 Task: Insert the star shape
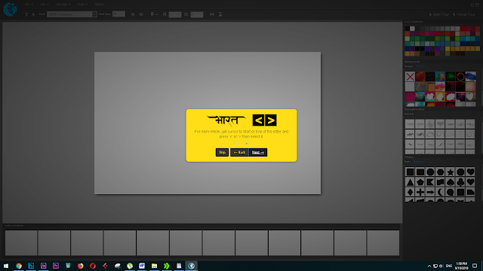coord(451,172)
